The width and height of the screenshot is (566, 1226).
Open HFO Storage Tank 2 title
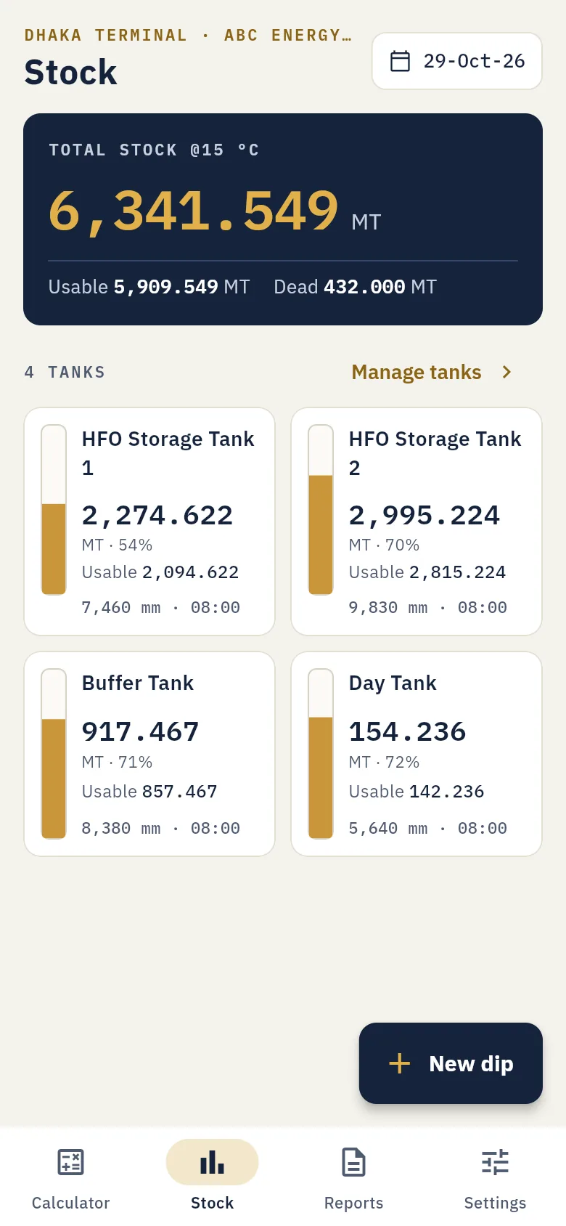(x=435, y=453)
